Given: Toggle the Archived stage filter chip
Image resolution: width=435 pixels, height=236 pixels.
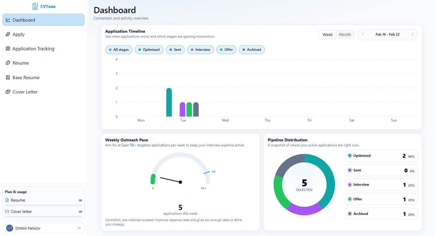Looking at the screenshot, I should pos(251,50).
